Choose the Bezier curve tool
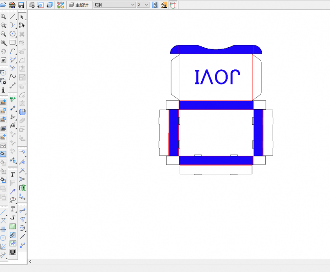Image resolution: width=330 pixels, height=272 pixels. [13, 77]
